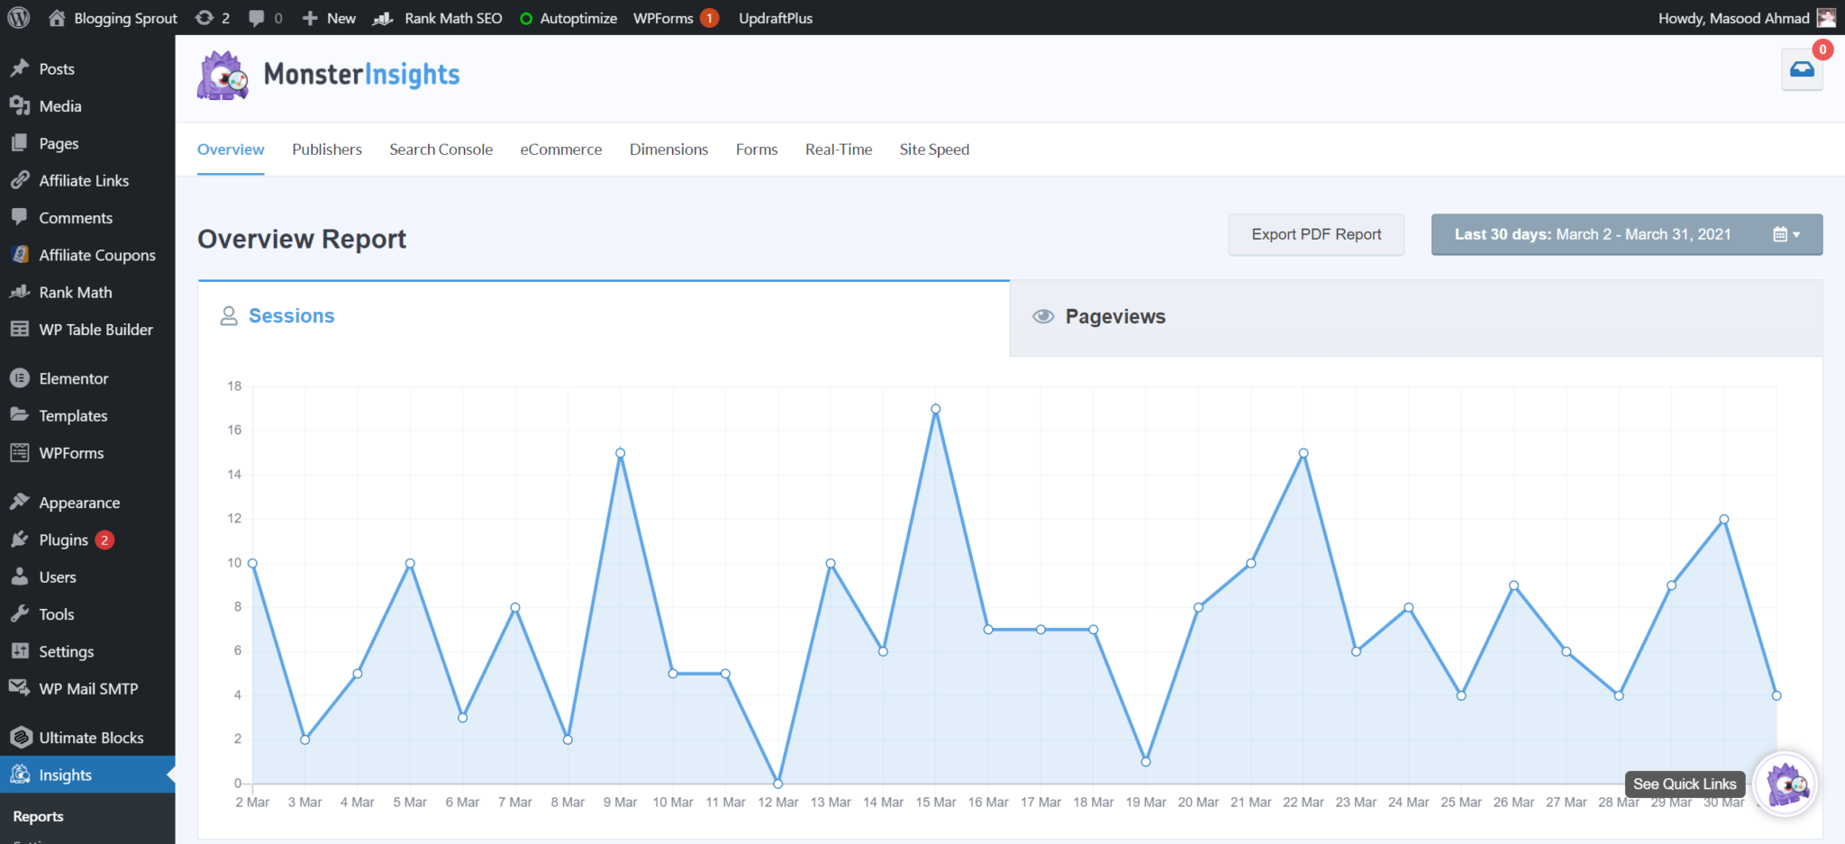Click the WP Mail SMTP envelope icon
This screenshot has width=1845, height=844.
coord(20,688)
